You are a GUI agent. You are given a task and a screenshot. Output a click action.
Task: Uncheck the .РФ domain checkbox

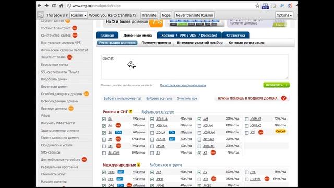pos(104,126)
